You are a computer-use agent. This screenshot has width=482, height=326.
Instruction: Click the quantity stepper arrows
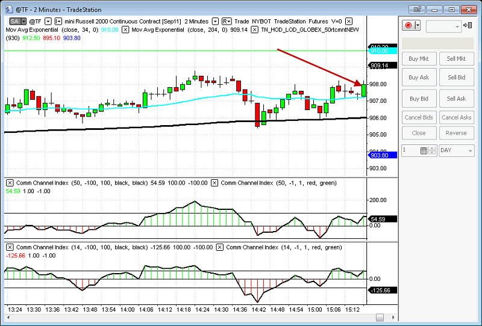pyautogui.click(x=432, y=151)
